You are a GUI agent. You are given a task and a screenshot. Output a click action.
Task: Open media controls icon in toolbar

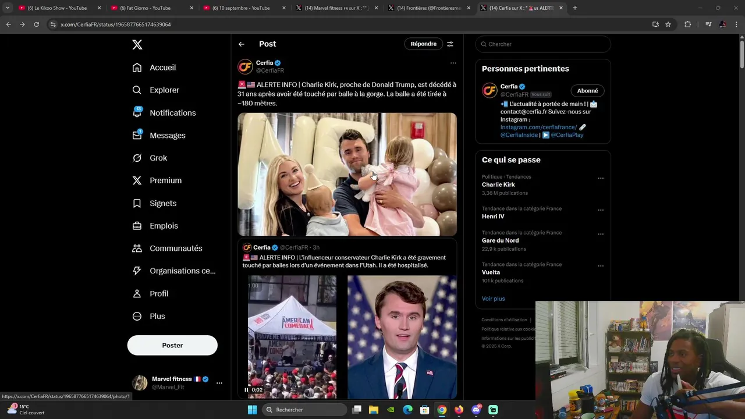coord(708,24)
